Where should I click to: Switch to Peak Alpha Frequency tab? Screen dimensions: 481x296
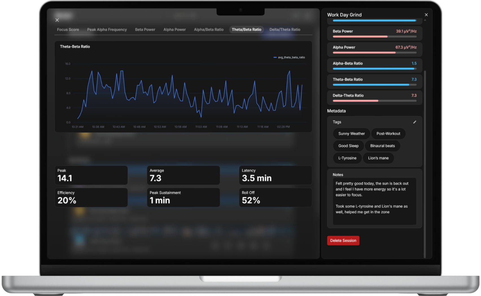[107, 30]
